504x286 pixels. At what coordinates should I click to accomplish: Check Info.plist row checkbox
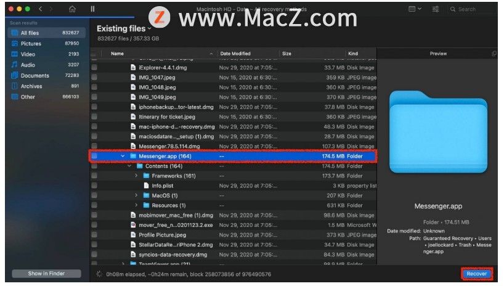click(94, 186)
